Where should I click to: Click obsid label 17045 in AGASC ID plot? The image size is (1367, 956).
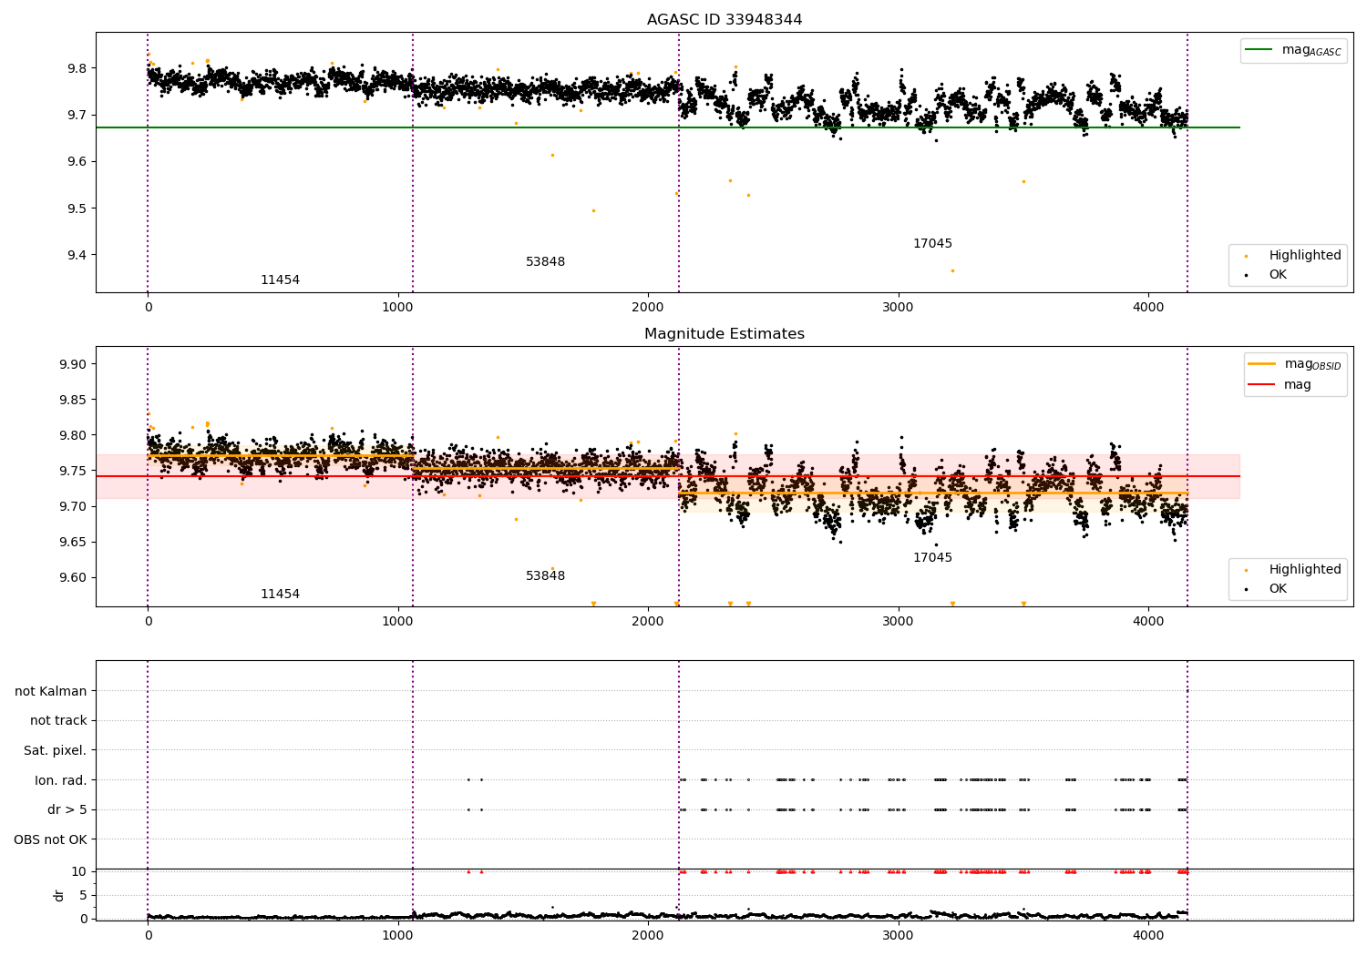pos(932,244)
